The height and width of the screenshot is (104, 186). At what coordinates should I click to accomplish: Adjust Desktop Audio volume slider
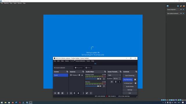[92, 79]
